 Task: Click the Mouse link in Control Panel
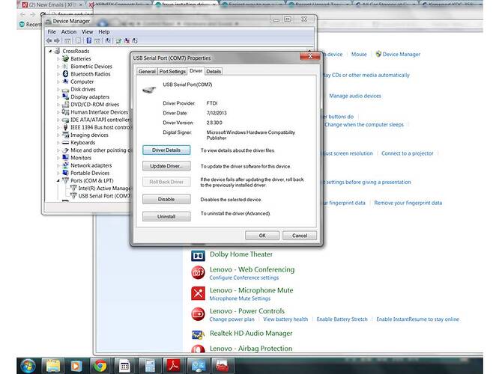359,55
